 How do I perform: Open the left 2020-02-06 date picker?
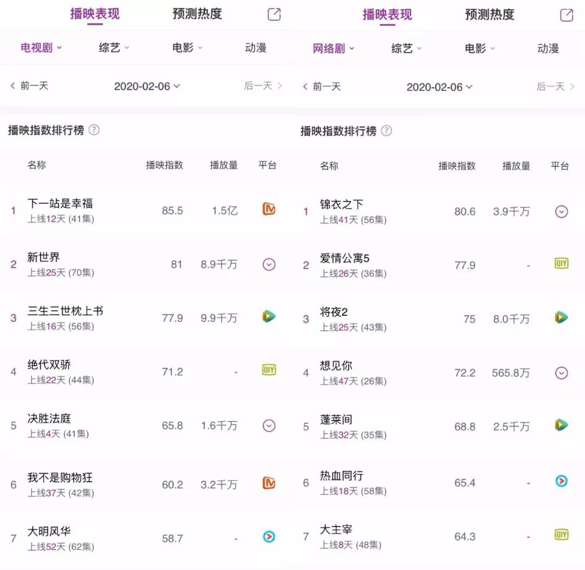click(x=147, y=86)
